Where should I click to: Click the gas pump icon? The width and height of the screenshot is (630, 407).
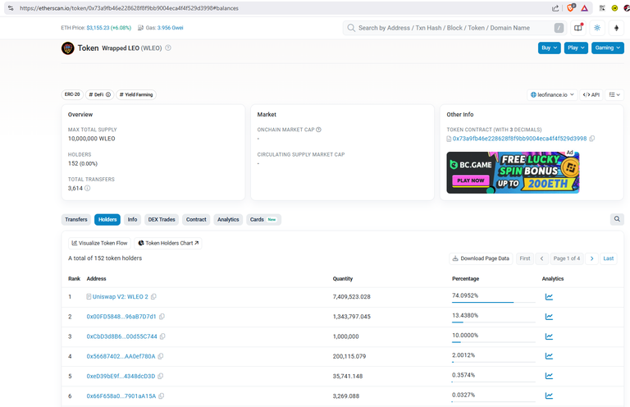point(140,28)
